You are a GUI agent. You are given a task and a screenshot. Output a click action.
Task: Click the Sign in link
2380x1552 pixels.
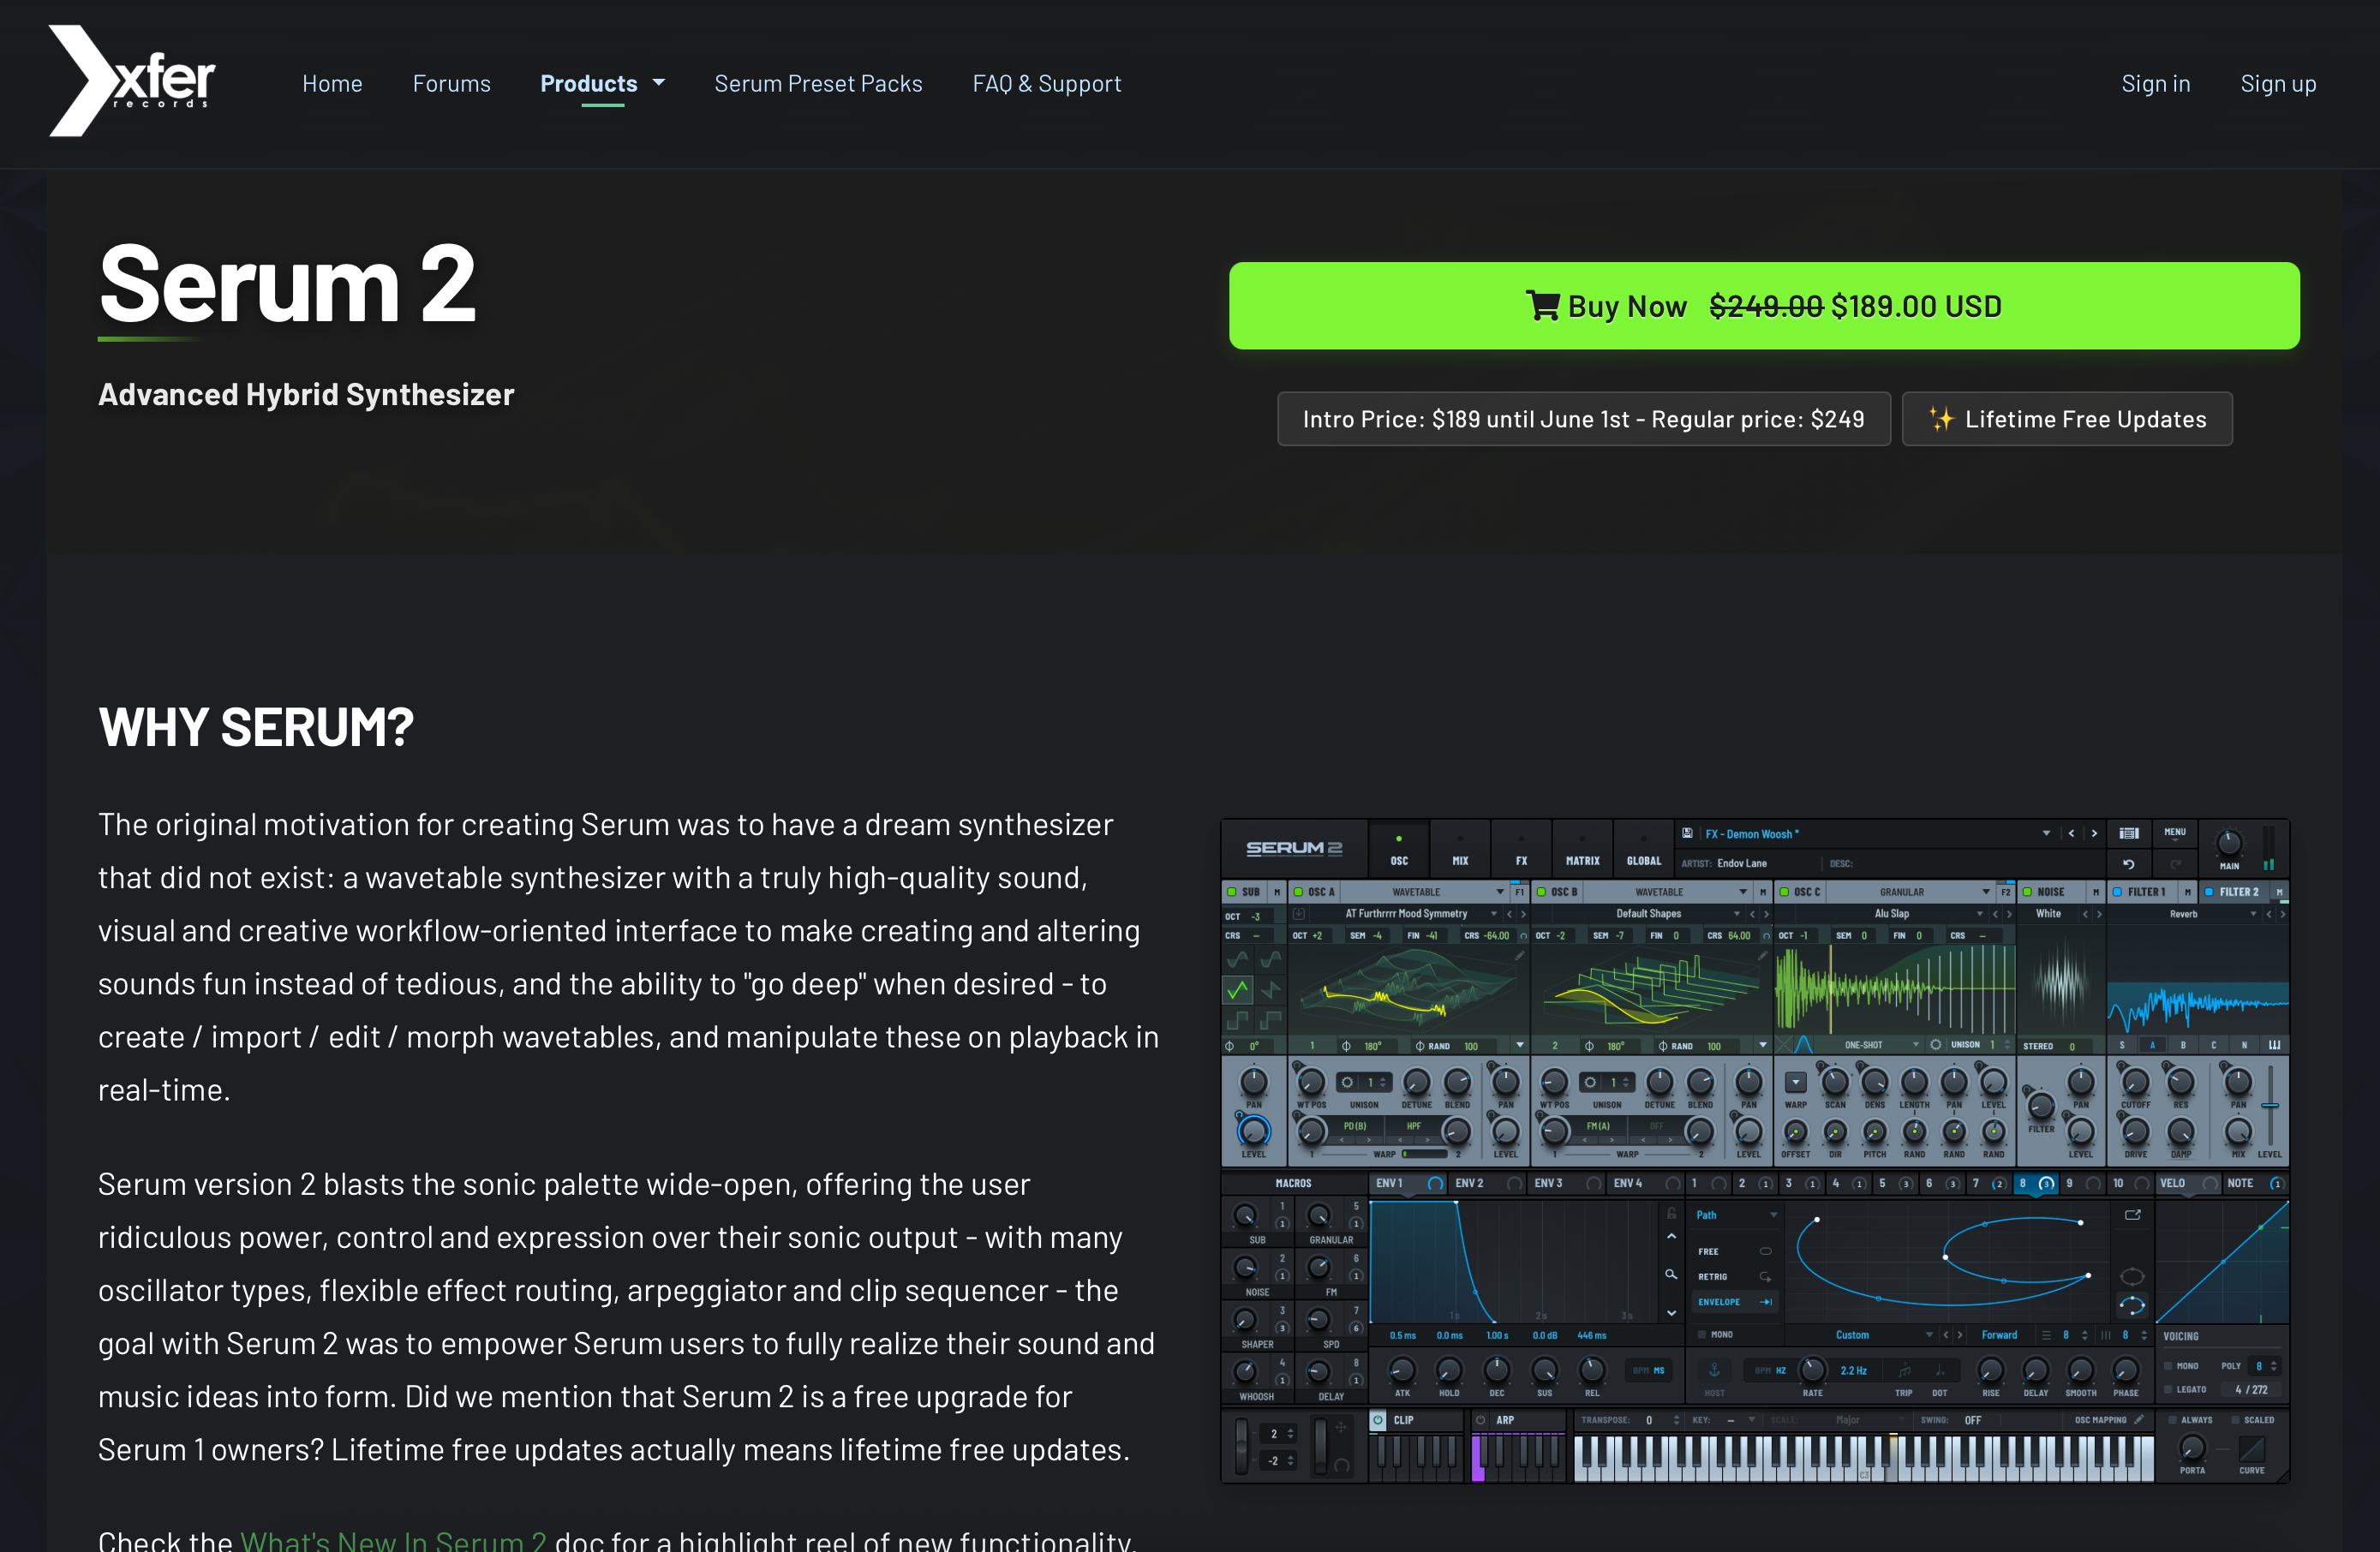(2155, 83)
